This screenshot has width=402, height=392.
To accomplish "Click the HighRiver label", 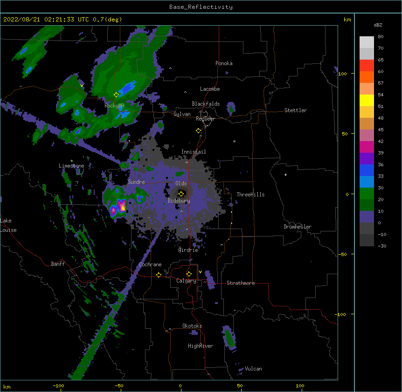I will click(201, 346).
